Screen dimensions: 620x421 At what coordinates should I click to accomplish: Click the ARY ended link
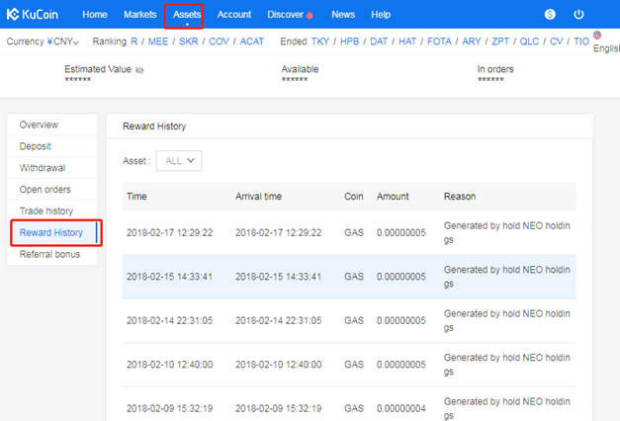(472, 42)
